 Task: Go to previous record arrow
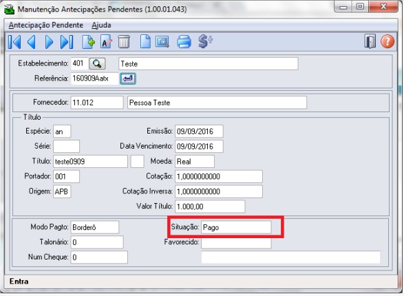pyautogui.click(x=32, y=42)
